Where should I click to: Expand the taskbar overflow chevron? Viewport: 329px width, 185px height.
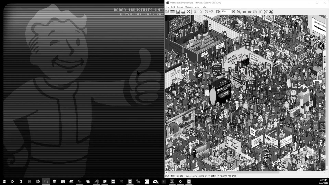pos(163,181)
